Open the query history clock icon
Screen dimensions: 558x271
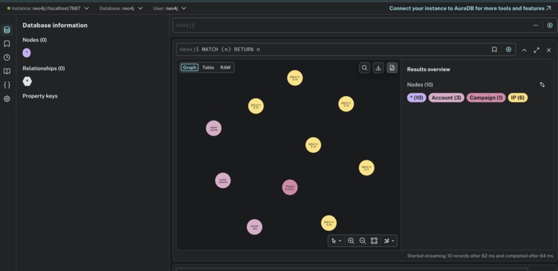click(7, 57)
